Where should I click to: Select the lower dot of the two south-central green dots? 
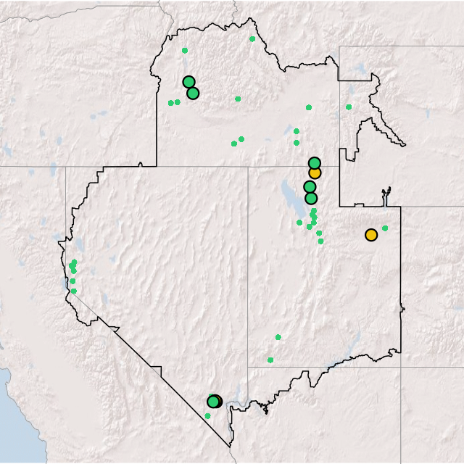click(270, 360)
